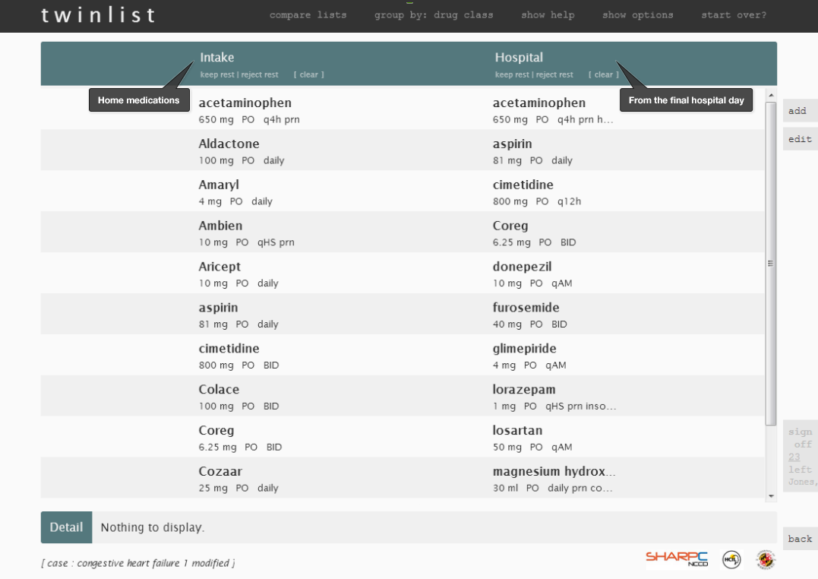
Task: Click scrollbar down arrow in medication list
Action: coord(772,496)
